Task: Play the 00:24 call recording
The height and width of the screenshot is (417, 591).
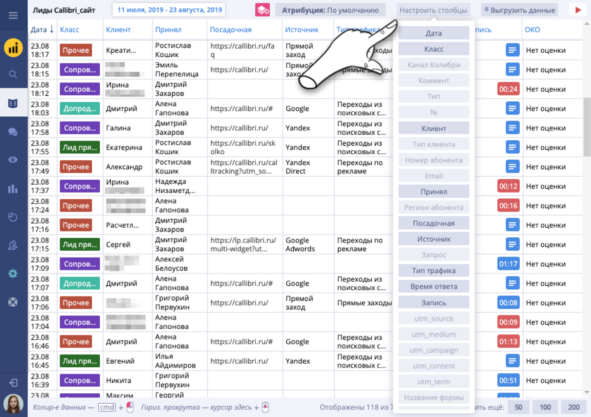Action: (x=508, y=89)
